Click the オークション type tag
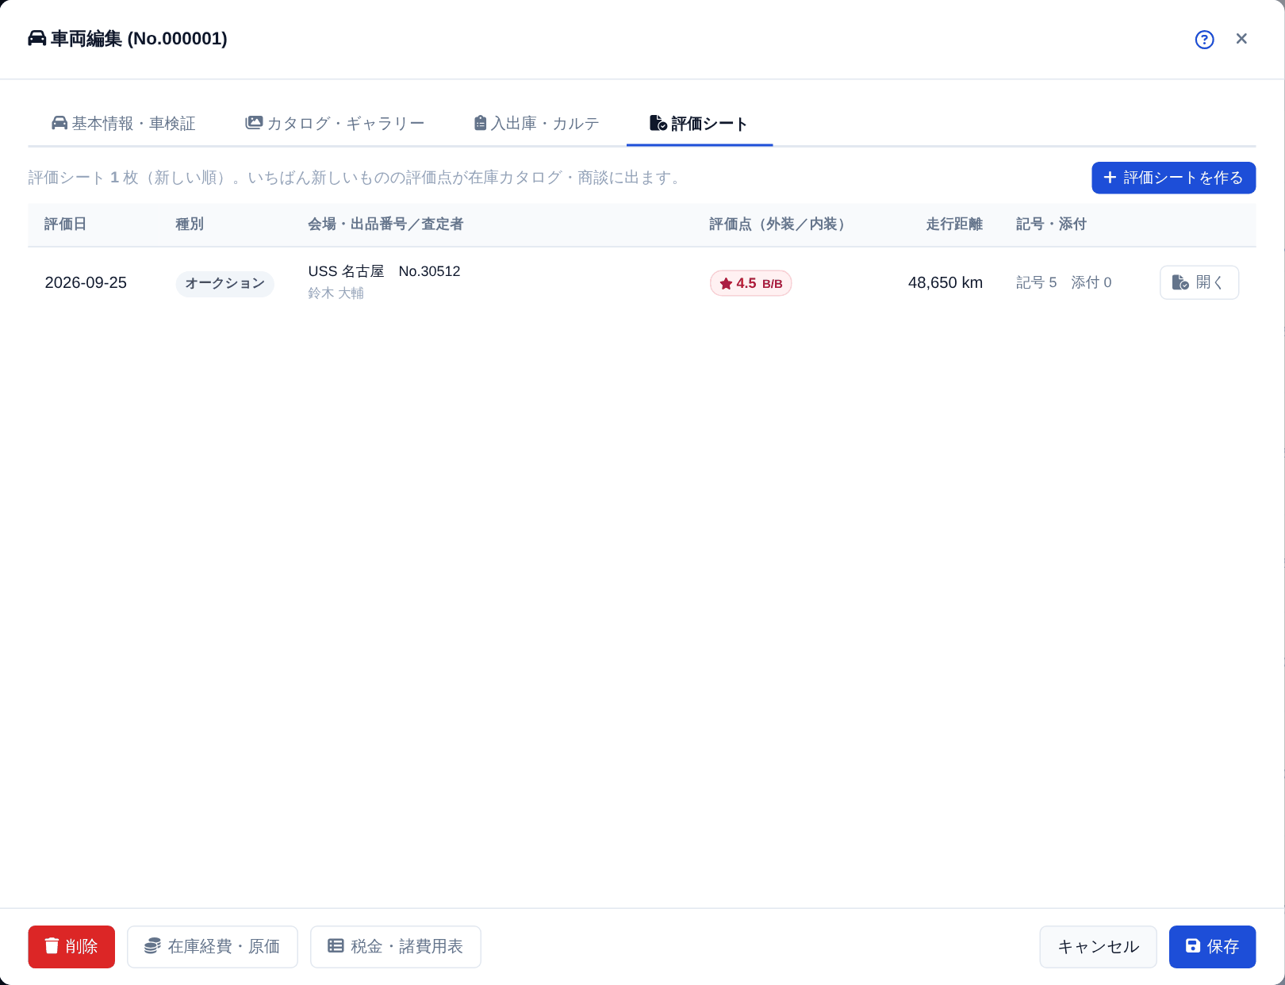The width and height of the screenshot is (1285, 985). click(224, 283)
